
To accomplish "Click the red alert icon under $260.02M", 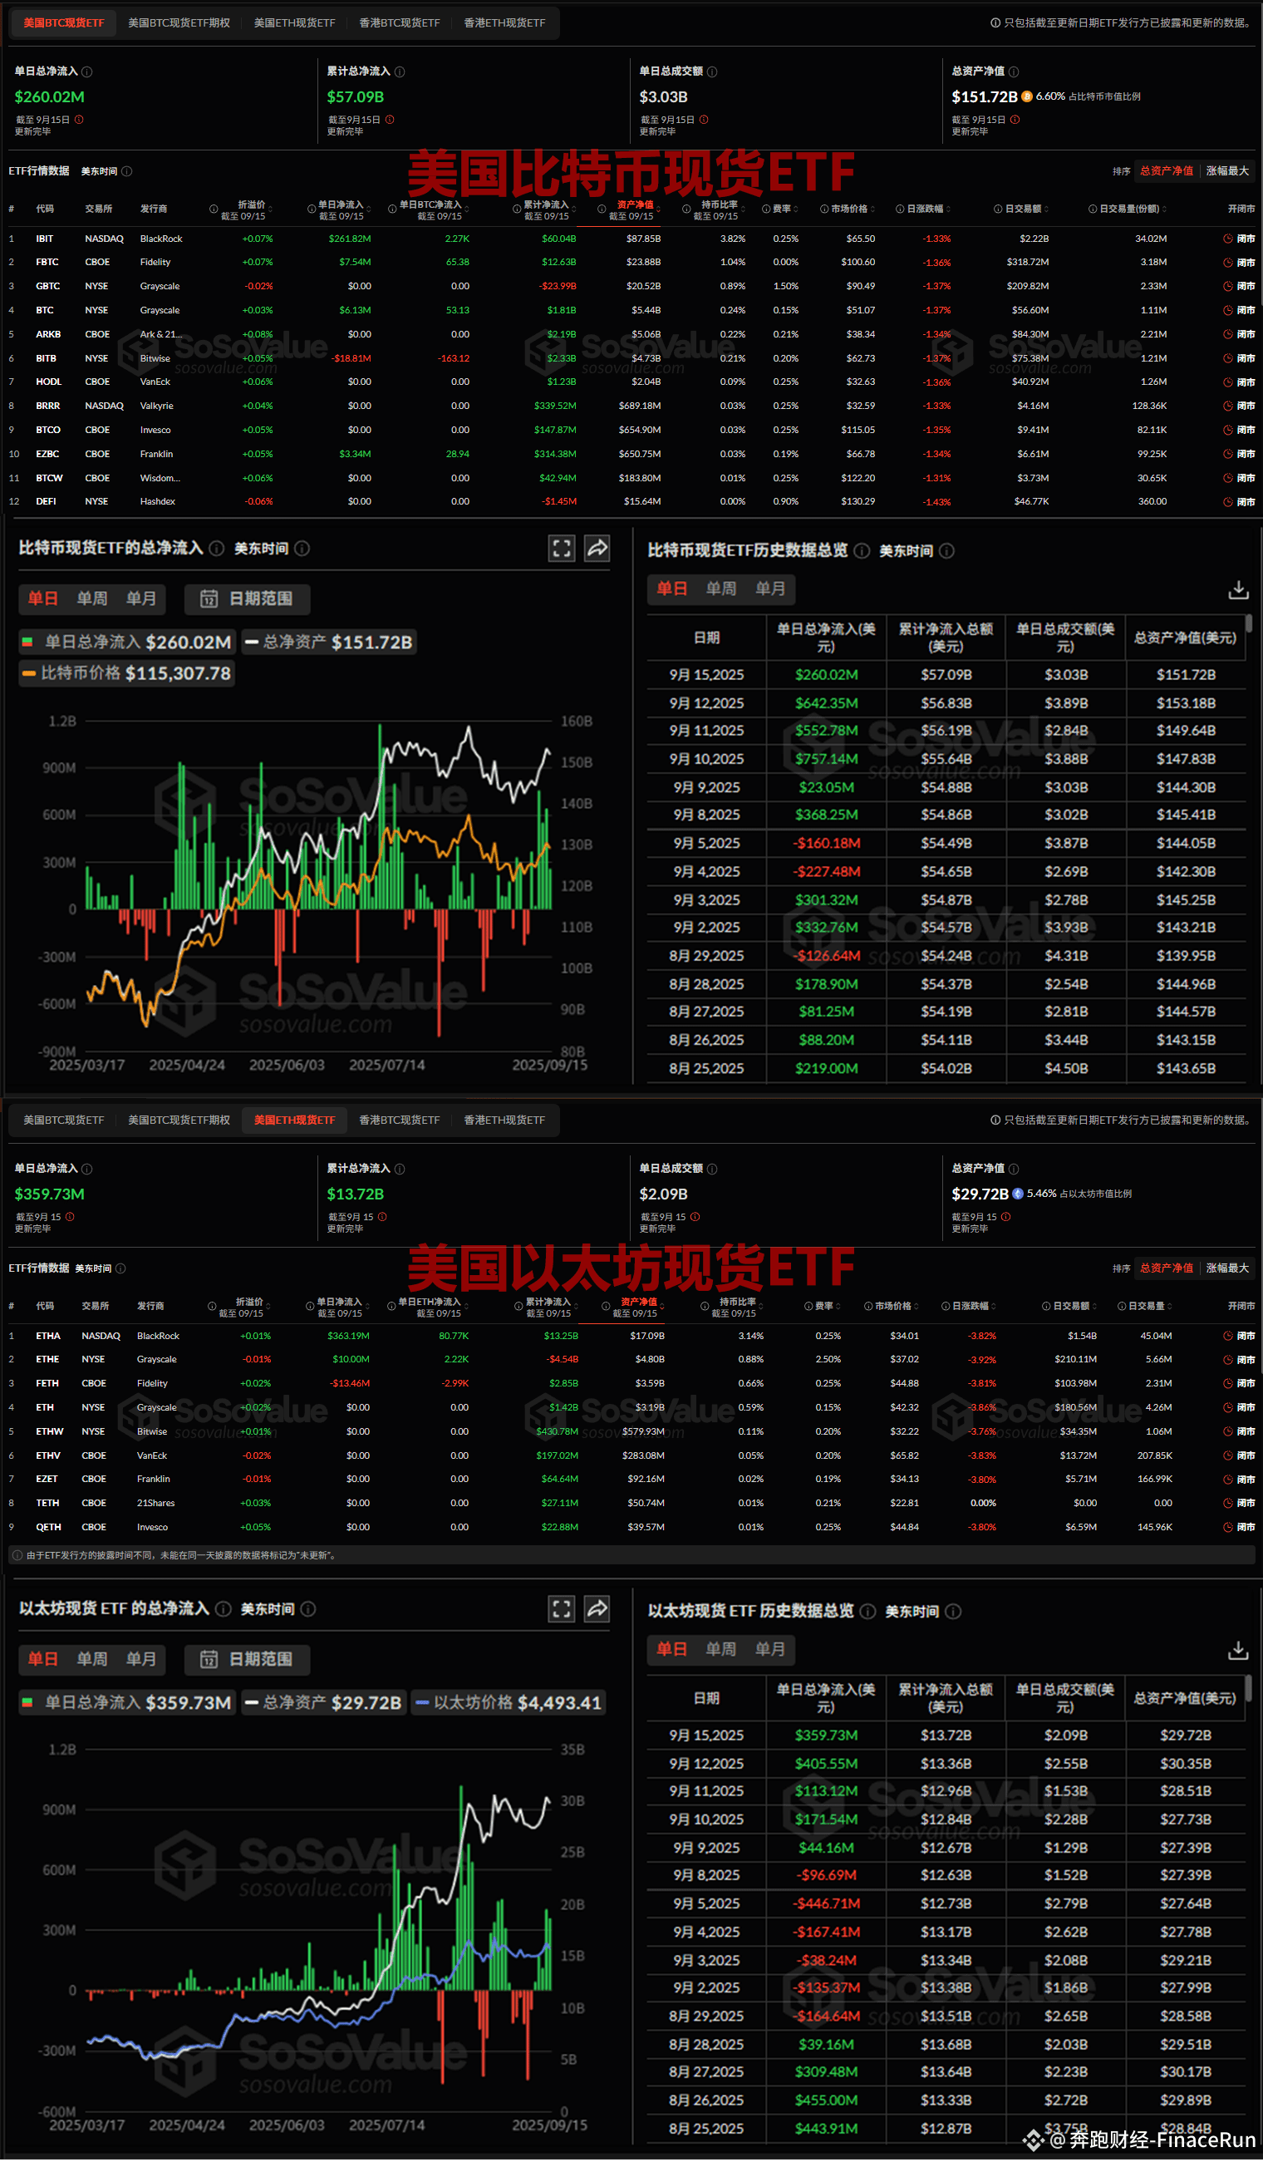I will point(79,120).
